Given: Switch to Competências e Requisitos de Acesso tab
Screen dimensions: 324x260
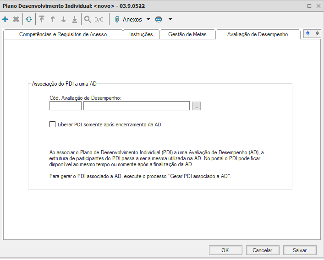Looking at the screenshot, I should pos(63,34).
